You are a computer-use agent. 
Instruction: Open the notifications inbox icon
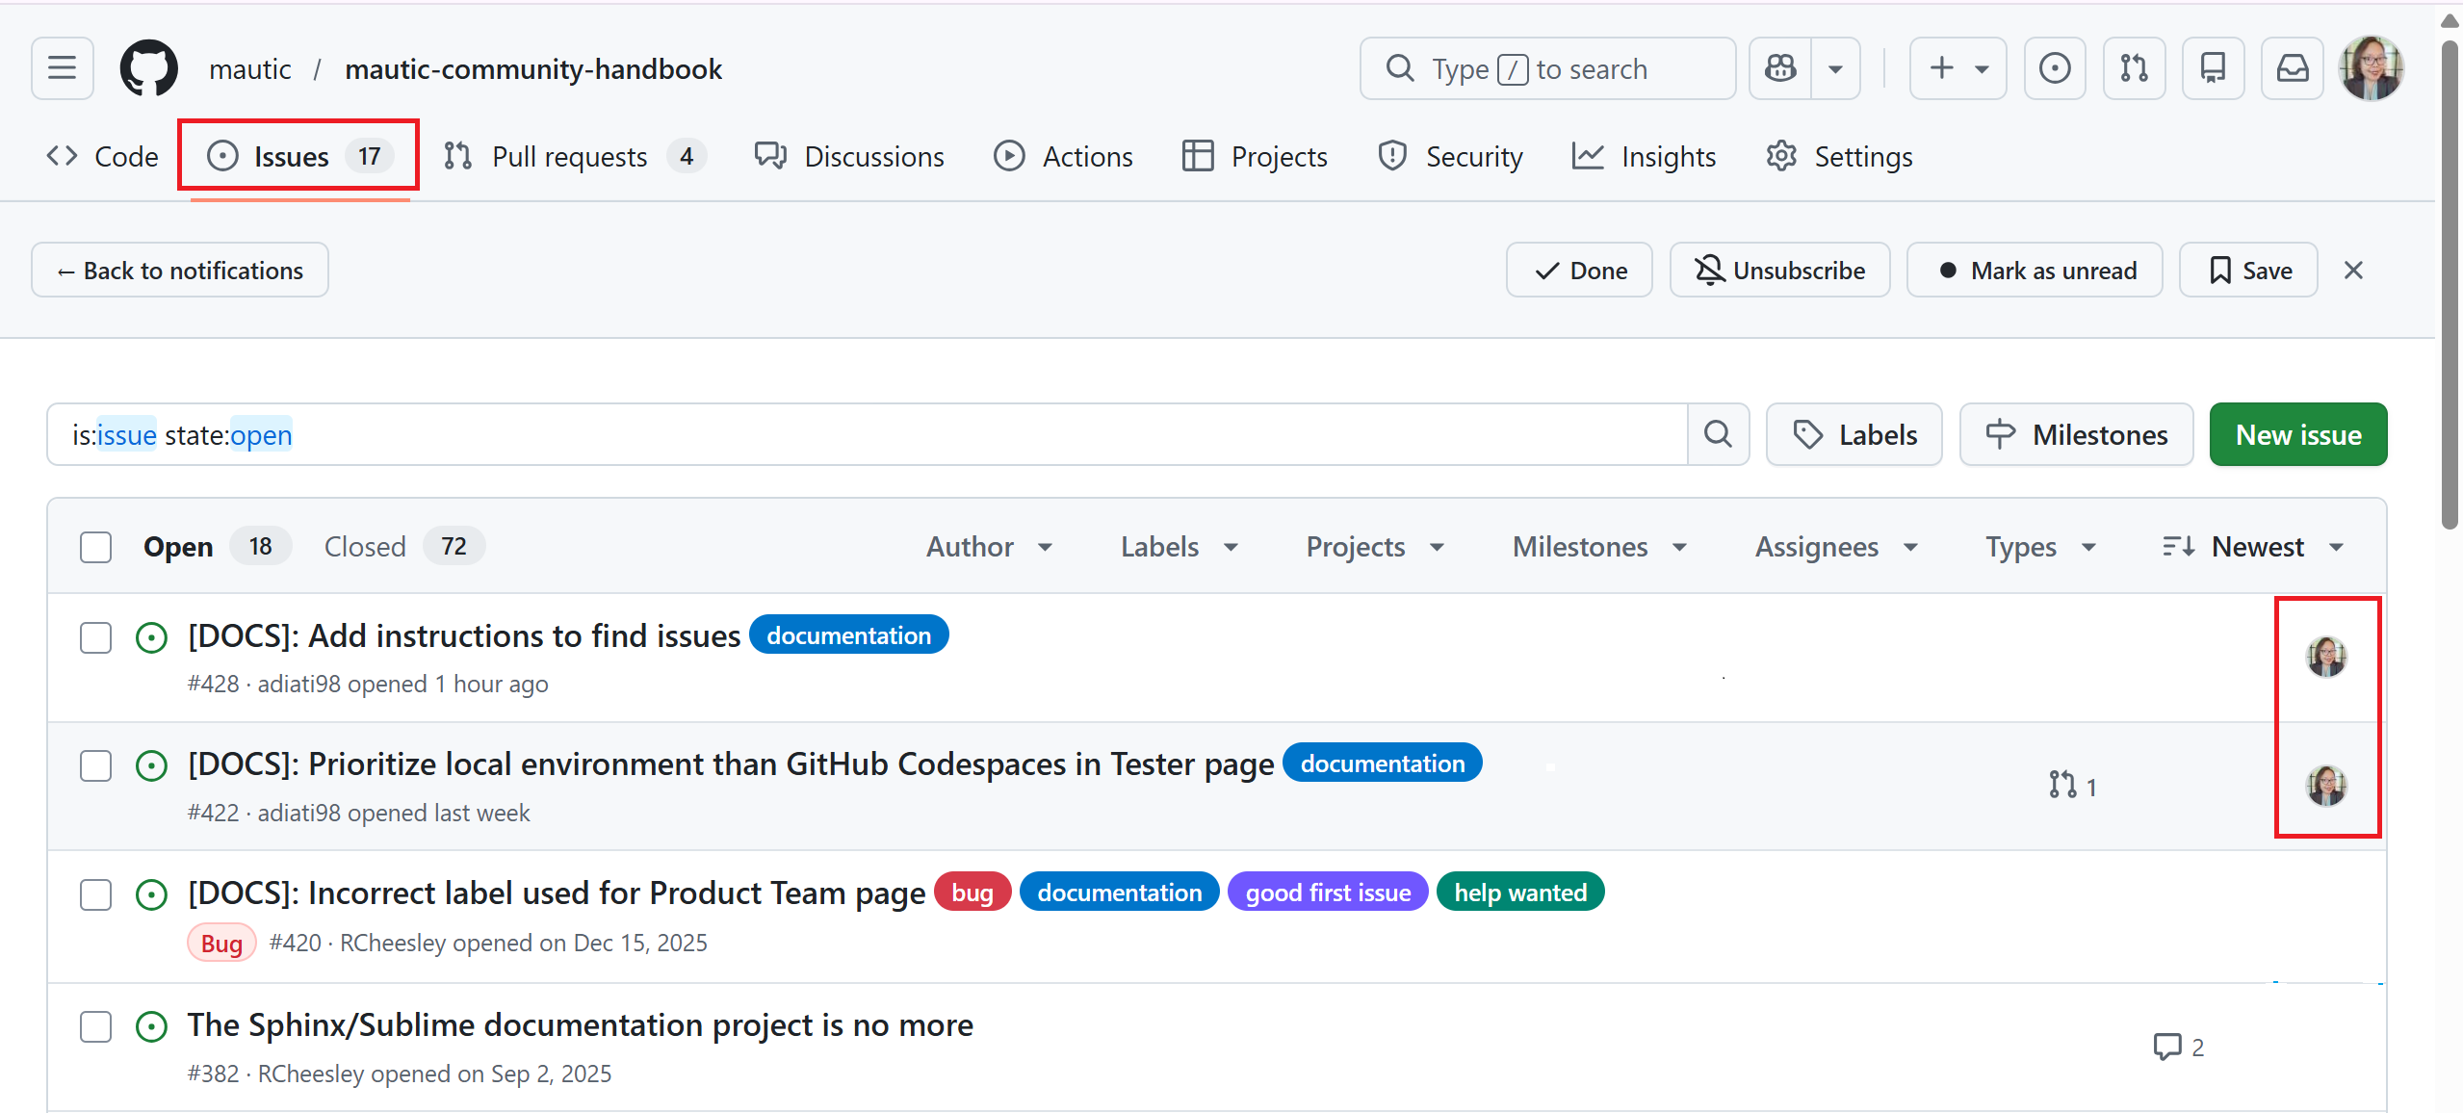[x=2292, y=67]
